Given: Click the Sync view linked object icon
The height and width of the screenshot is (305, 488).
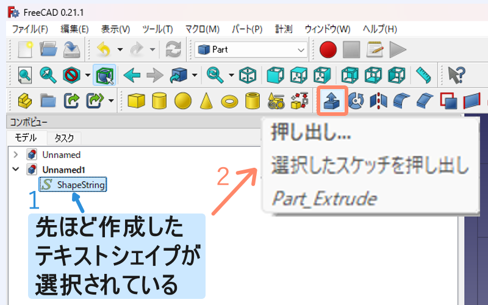Looking at the screenshot, I should pos(178,75).
